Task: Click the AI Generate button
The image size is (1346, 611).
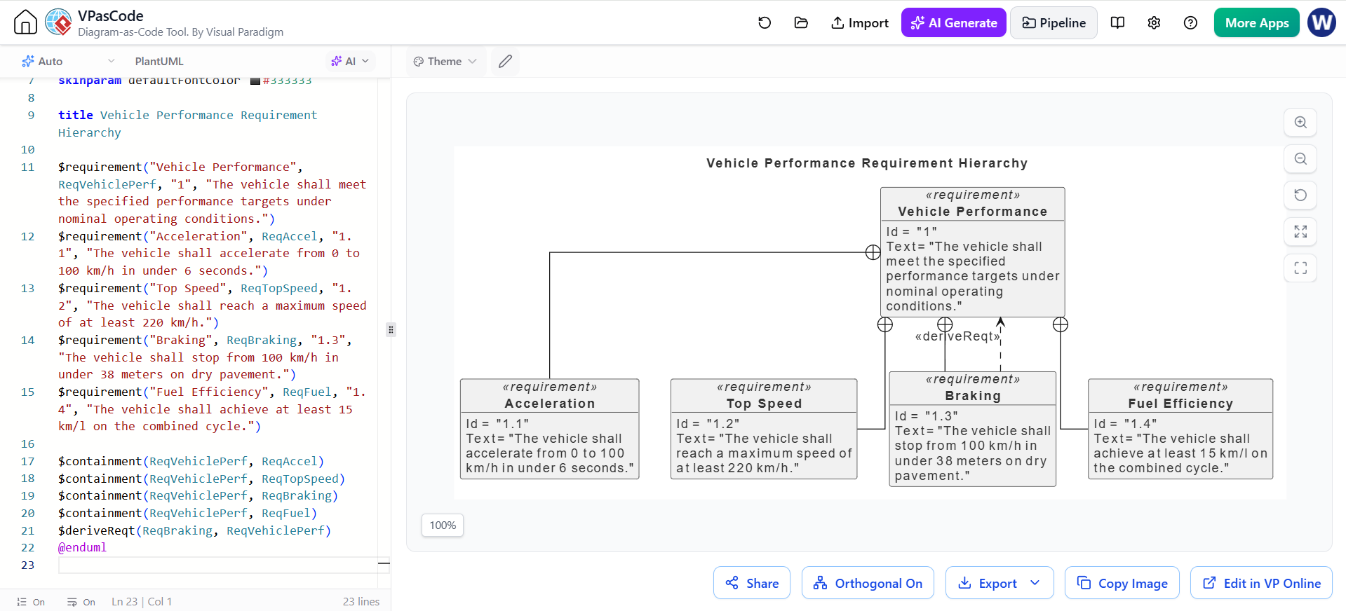Action: point(953,23)
